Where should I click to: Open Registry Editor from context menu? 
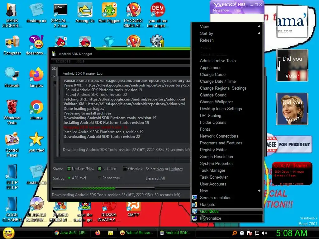click(227, 150)
